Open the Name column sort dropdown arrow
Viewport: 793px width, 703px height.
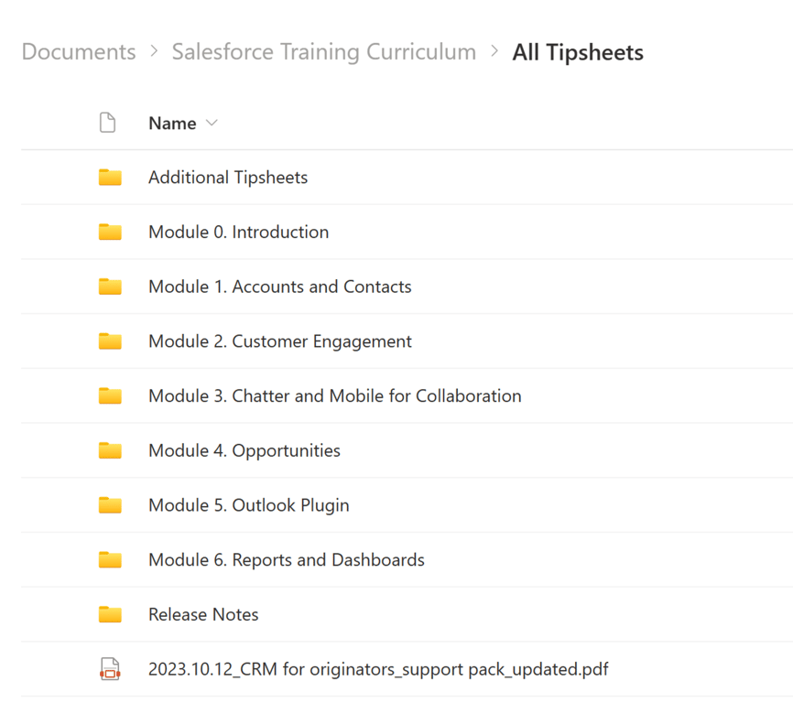tap(212, 123)
